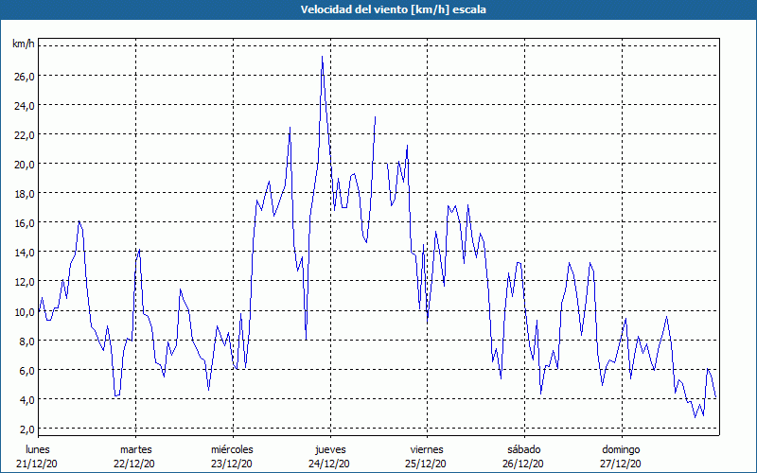Image resolution: width=757 pixels, height=473 pixels.
Task: Click the 14,0 axis value
Action: pyautogui.click(x=25, y=253)
